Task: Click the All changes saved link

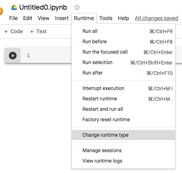Action: coord(156,18)
